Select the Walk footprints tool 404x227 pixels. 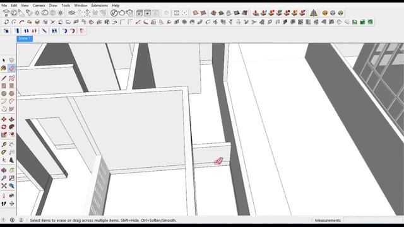tap(4, 204)
